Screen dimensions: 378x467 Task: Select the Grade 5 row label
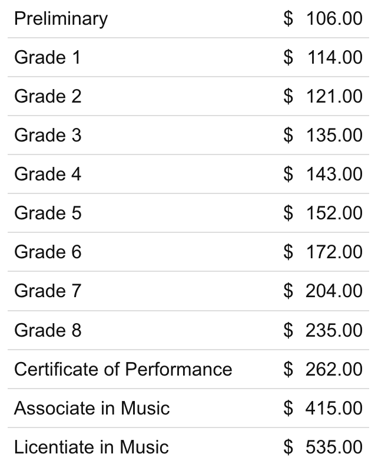48,213
